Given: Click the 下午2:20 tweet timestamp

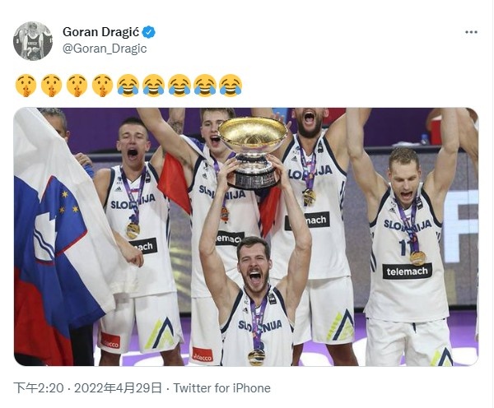Looking at the screenshot, I should (39, 388).
